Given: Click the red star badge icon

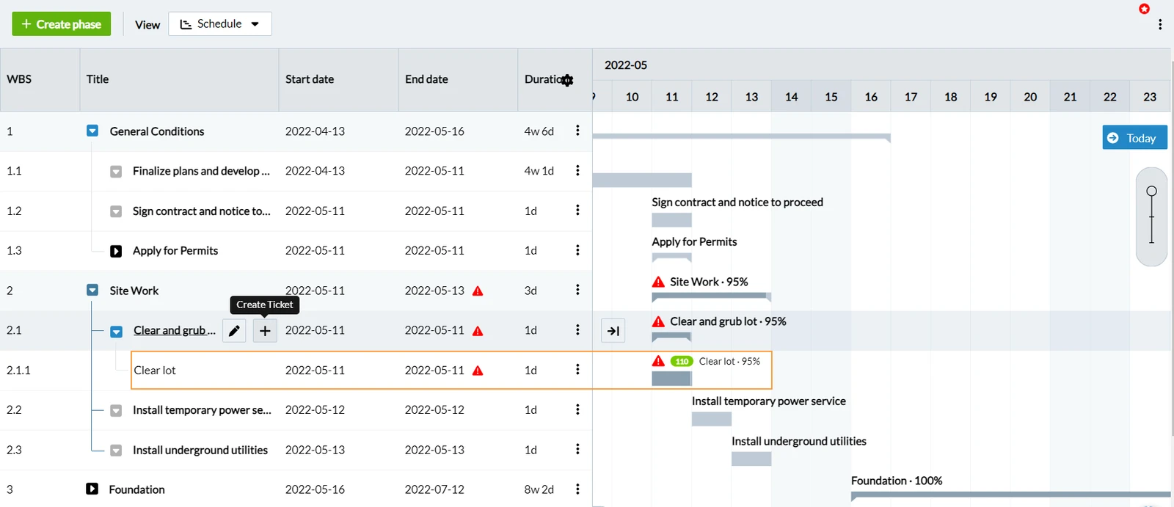Looking at the screenshot, I should [1144, 9].
